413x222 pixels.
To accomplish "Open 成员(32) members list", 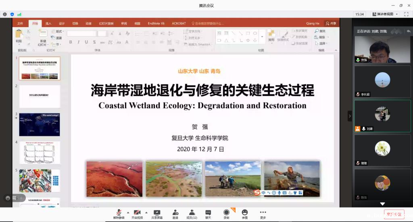I will point(192,214).
